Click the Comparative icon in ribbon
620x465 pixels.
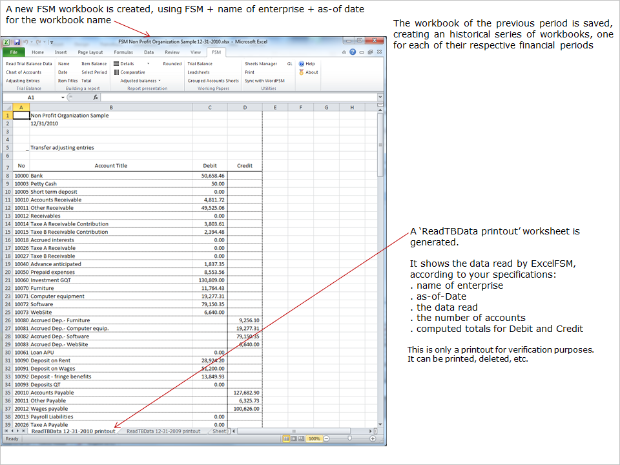click(x=116, y=72)
